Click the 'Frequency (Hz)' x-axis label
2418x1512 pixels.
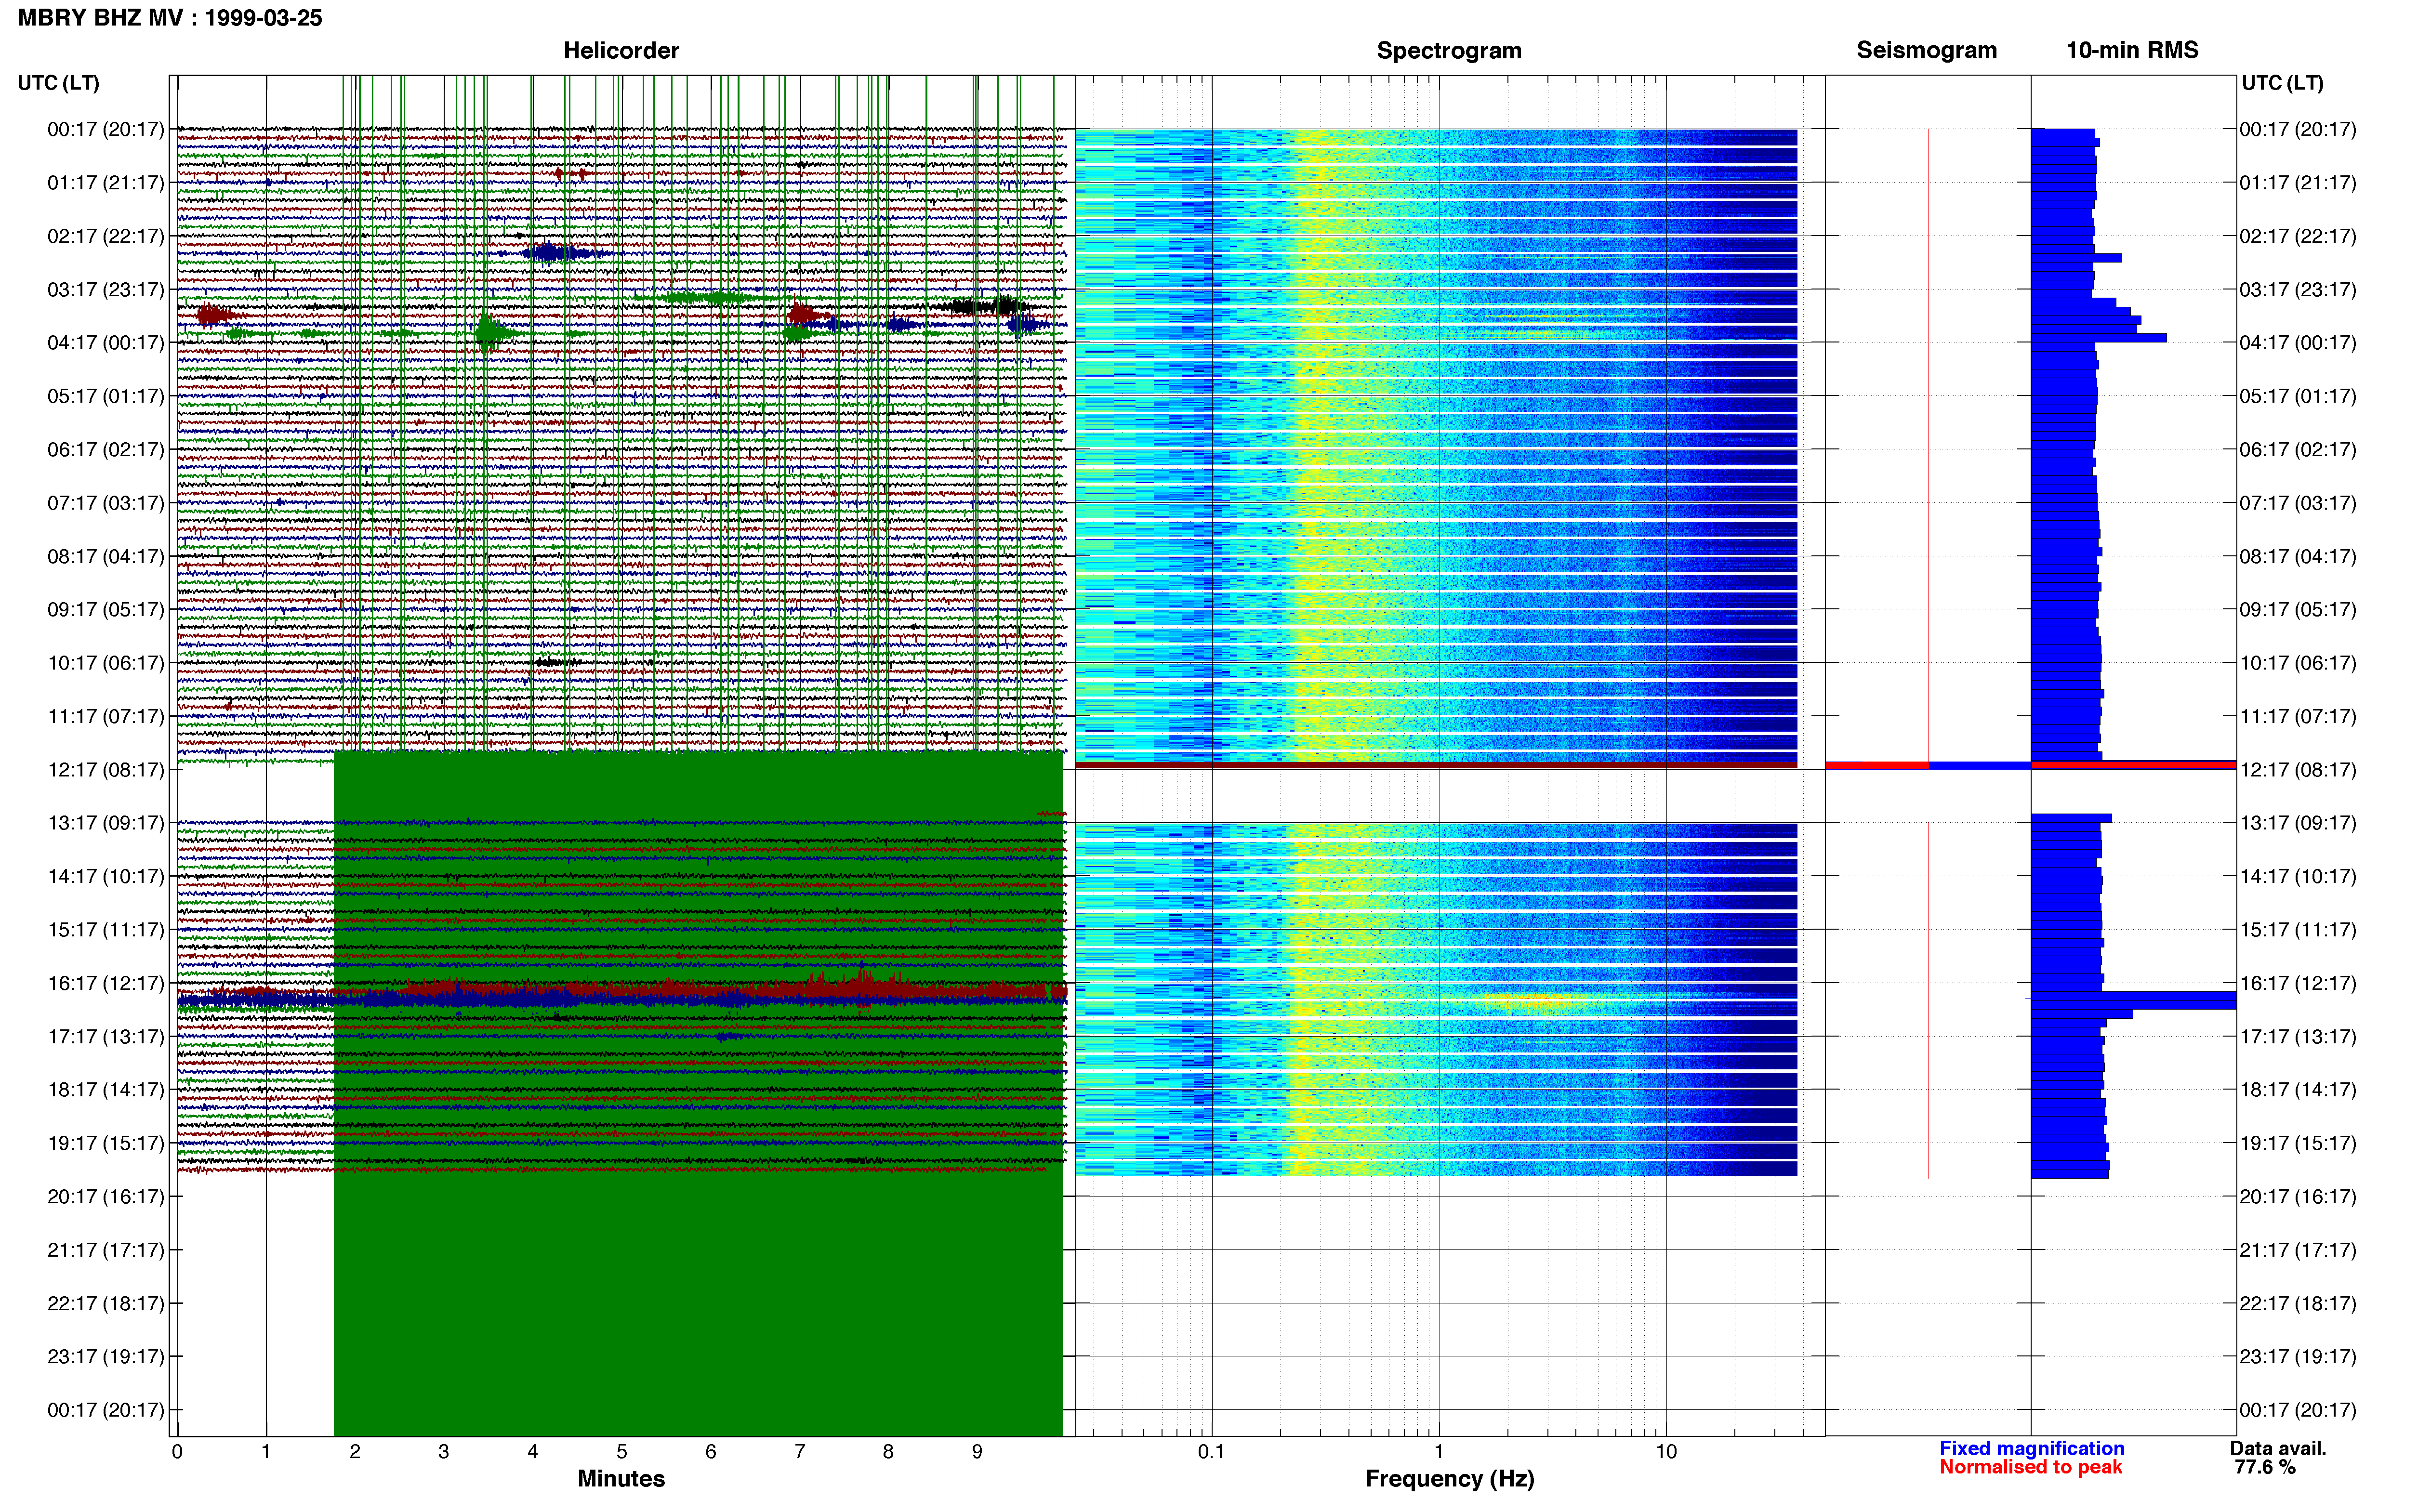pos(1449,1479)
